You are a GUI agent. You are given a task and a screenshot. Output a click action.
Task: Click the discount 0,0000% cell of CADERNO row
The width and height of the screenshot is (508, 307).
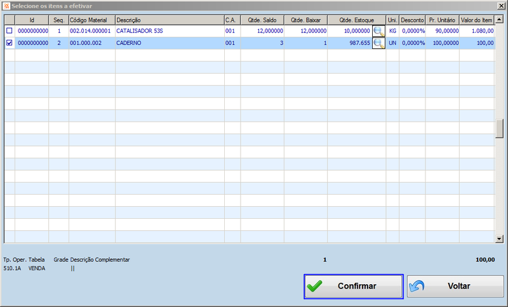[412, 43]
